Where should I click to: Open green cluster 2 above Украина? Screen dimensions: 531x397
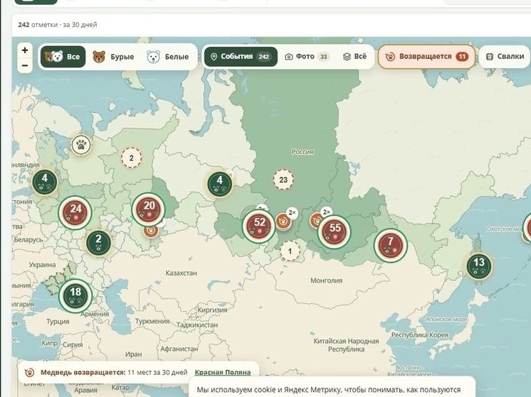point(98,243)
